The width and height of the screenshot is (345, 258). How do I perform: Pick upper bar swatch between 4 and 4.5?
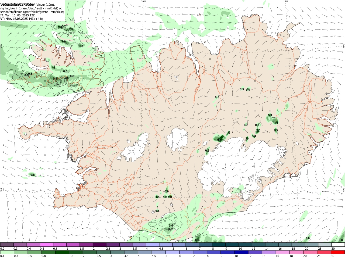(152, 245)
